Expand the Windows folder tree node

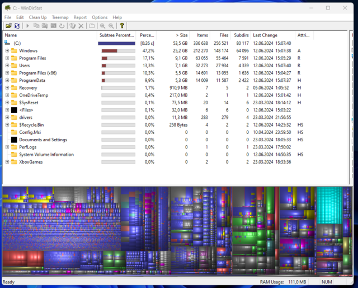(x=7, y=51)
